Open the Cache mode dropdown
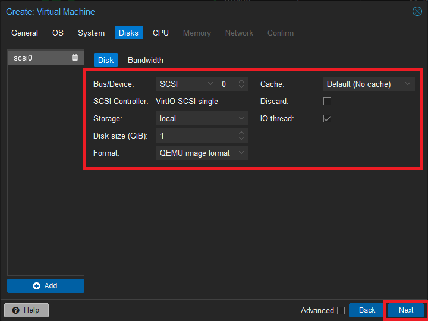This screenshot has height=321, width=428. (408, 84)
